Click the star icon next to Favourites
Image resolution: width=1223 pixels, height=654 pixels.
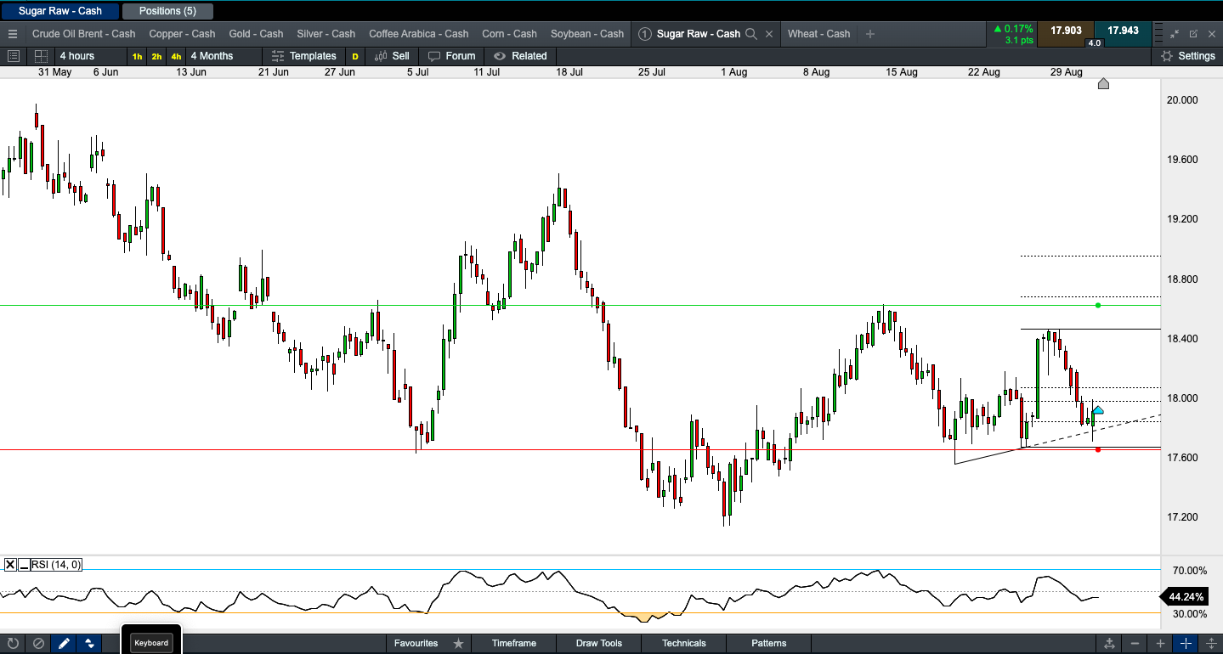458,643
